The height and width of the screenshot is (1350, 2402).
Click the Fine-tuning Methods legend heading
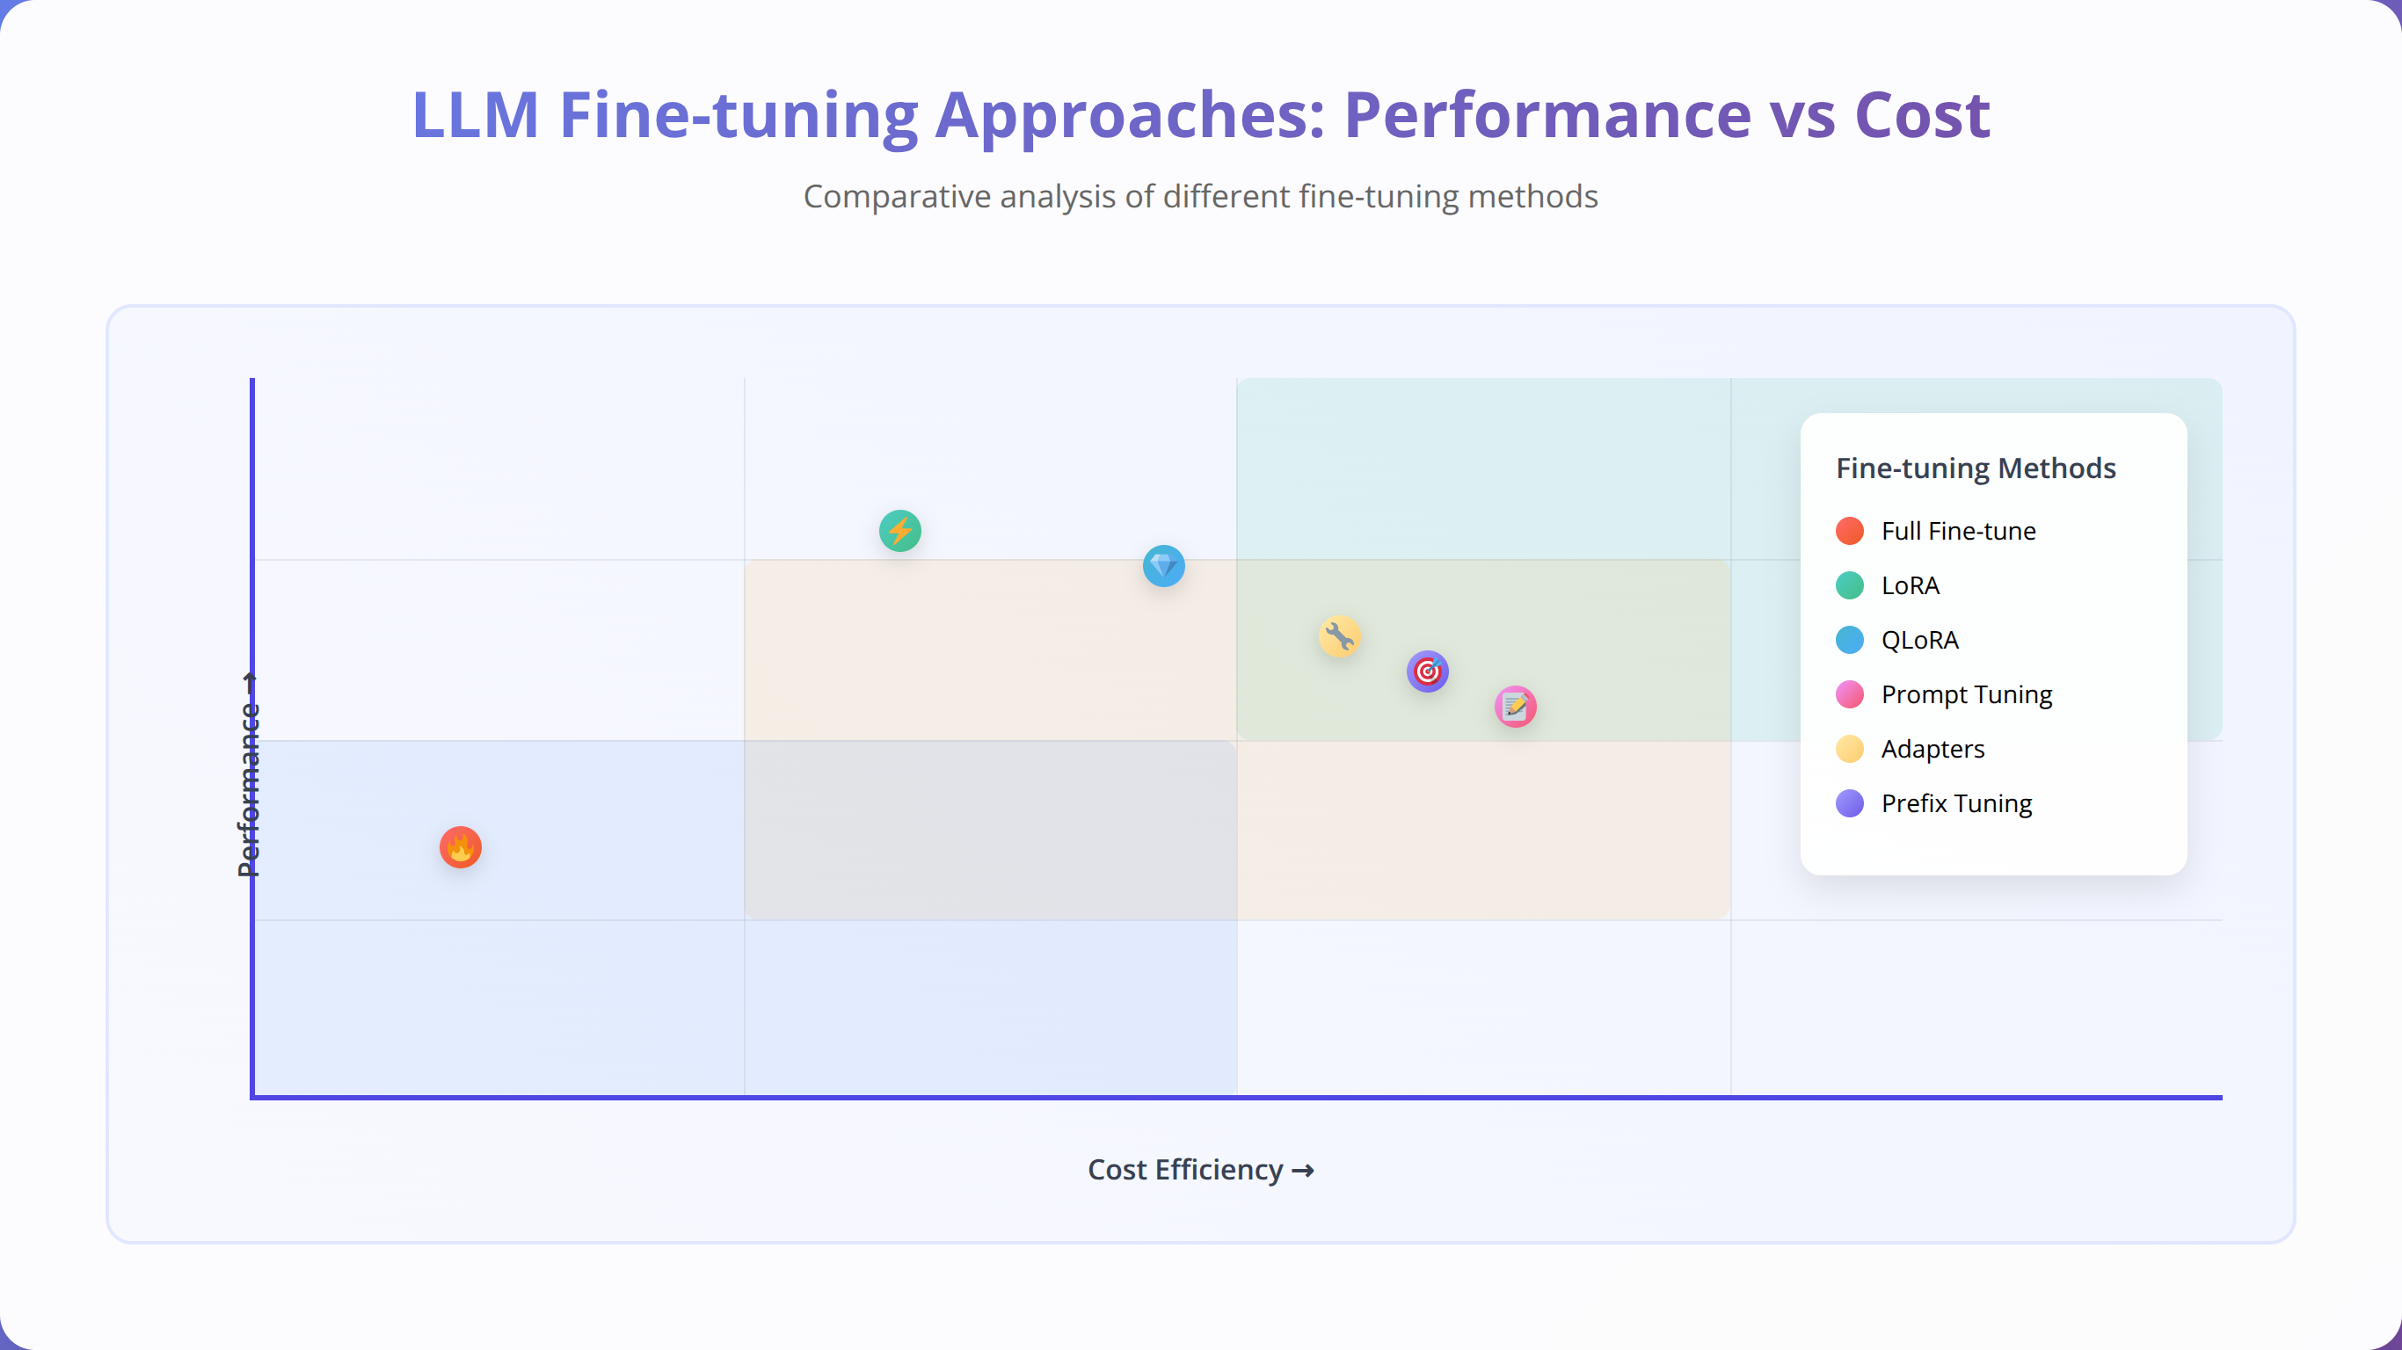click(1976, 468)
